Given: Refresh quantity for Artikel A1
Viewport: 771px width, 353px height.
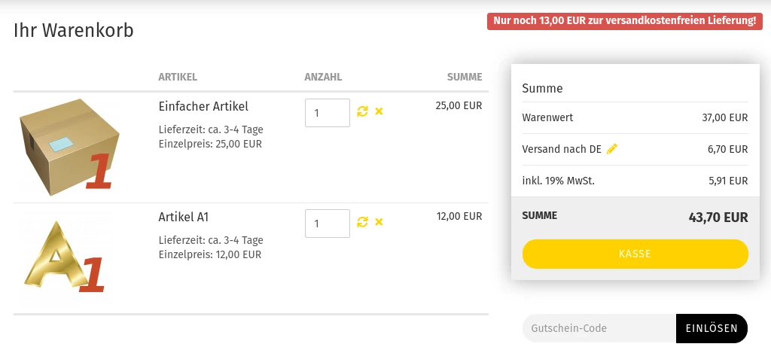Looking at the screenshot, I should click(362, 222).
